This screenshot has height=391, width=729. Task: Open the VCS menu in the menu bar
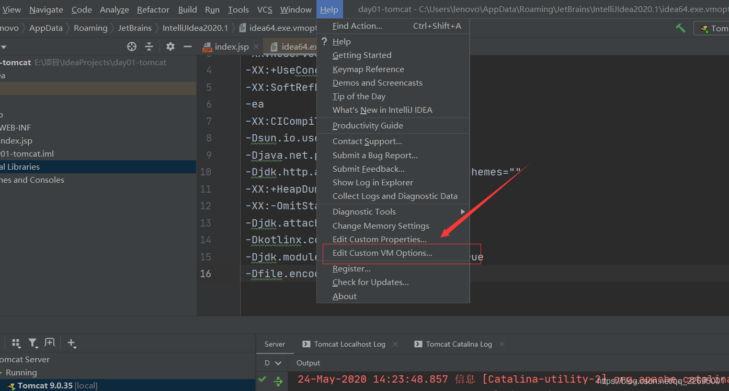tap(264, 9)
